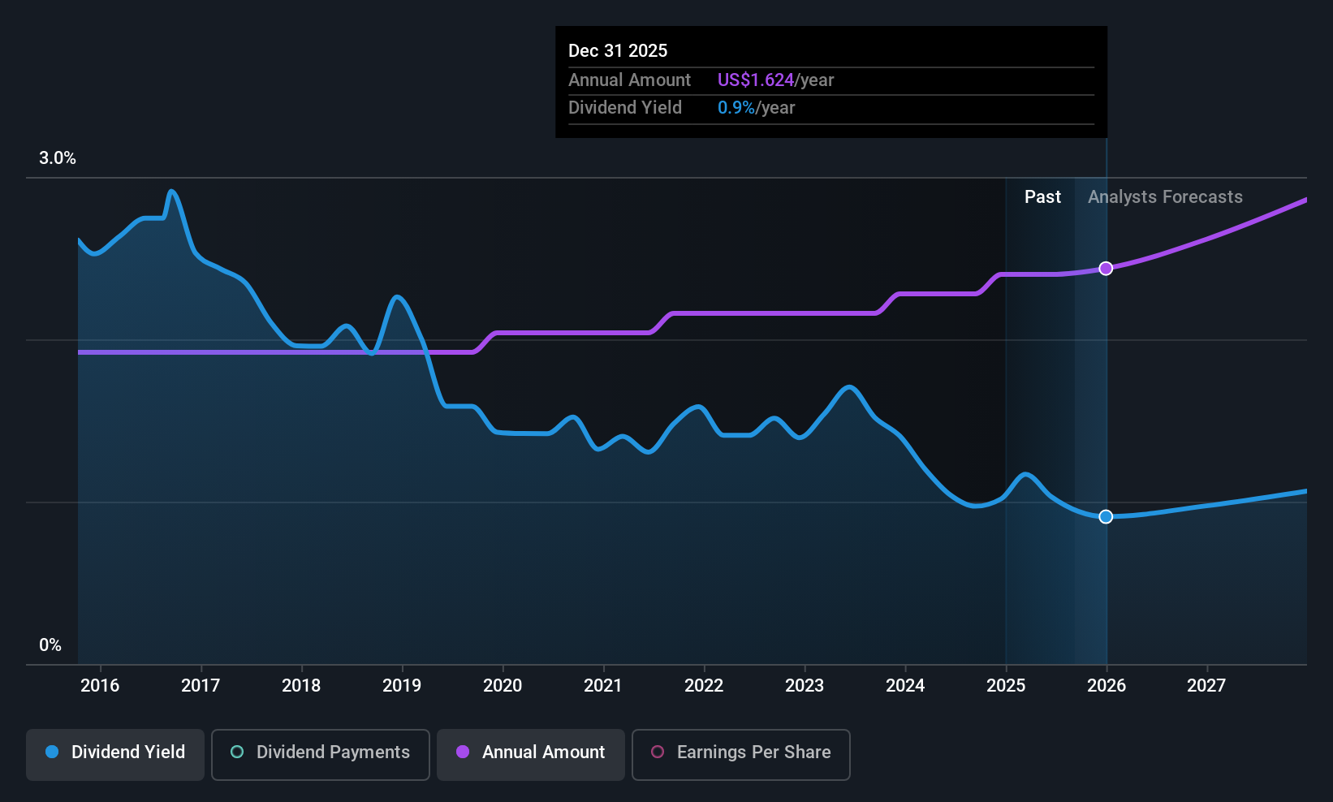
Task: Click the 2021 x-axis year label
Action: tap(603, 686)
